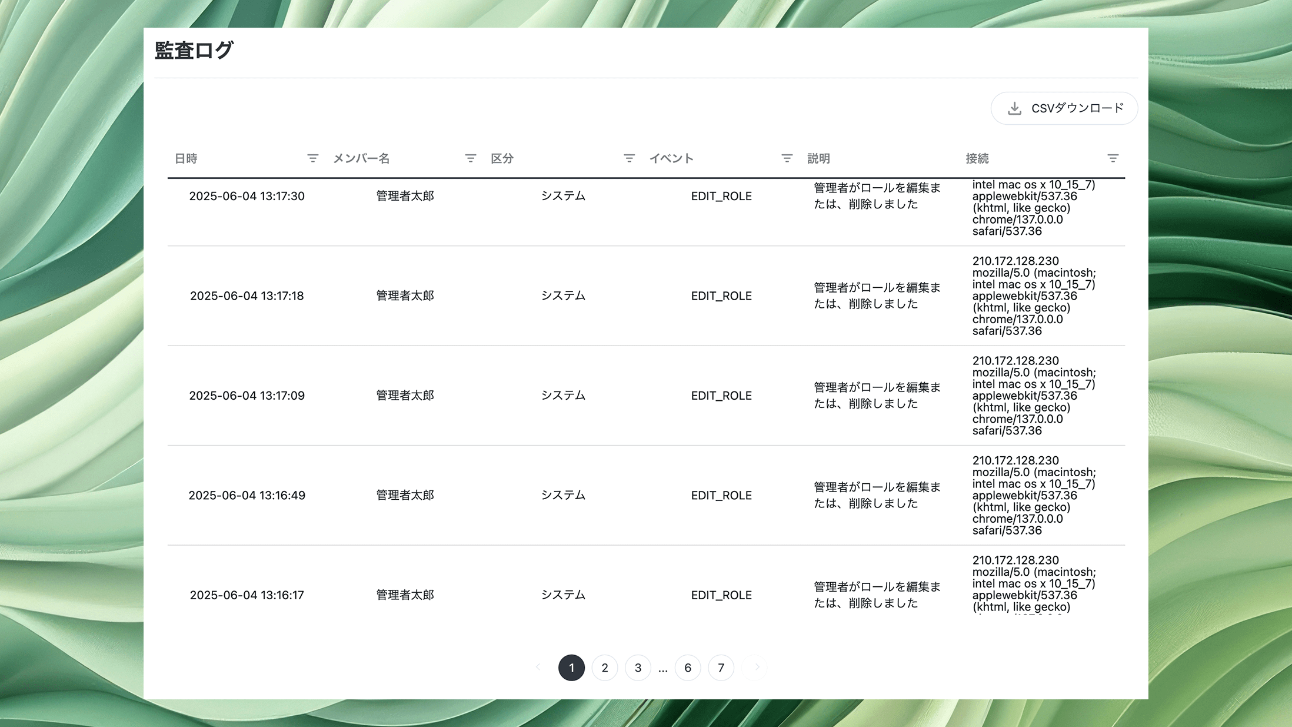Open the filter icon for 区分 column
The width and height of the screenshot is (1292, 727).
tap(629, 158)
